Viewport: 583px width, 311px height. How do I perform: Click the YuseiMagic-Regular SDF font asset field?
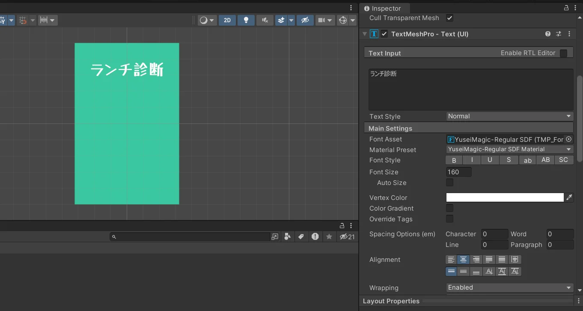[x=506, y=139]
